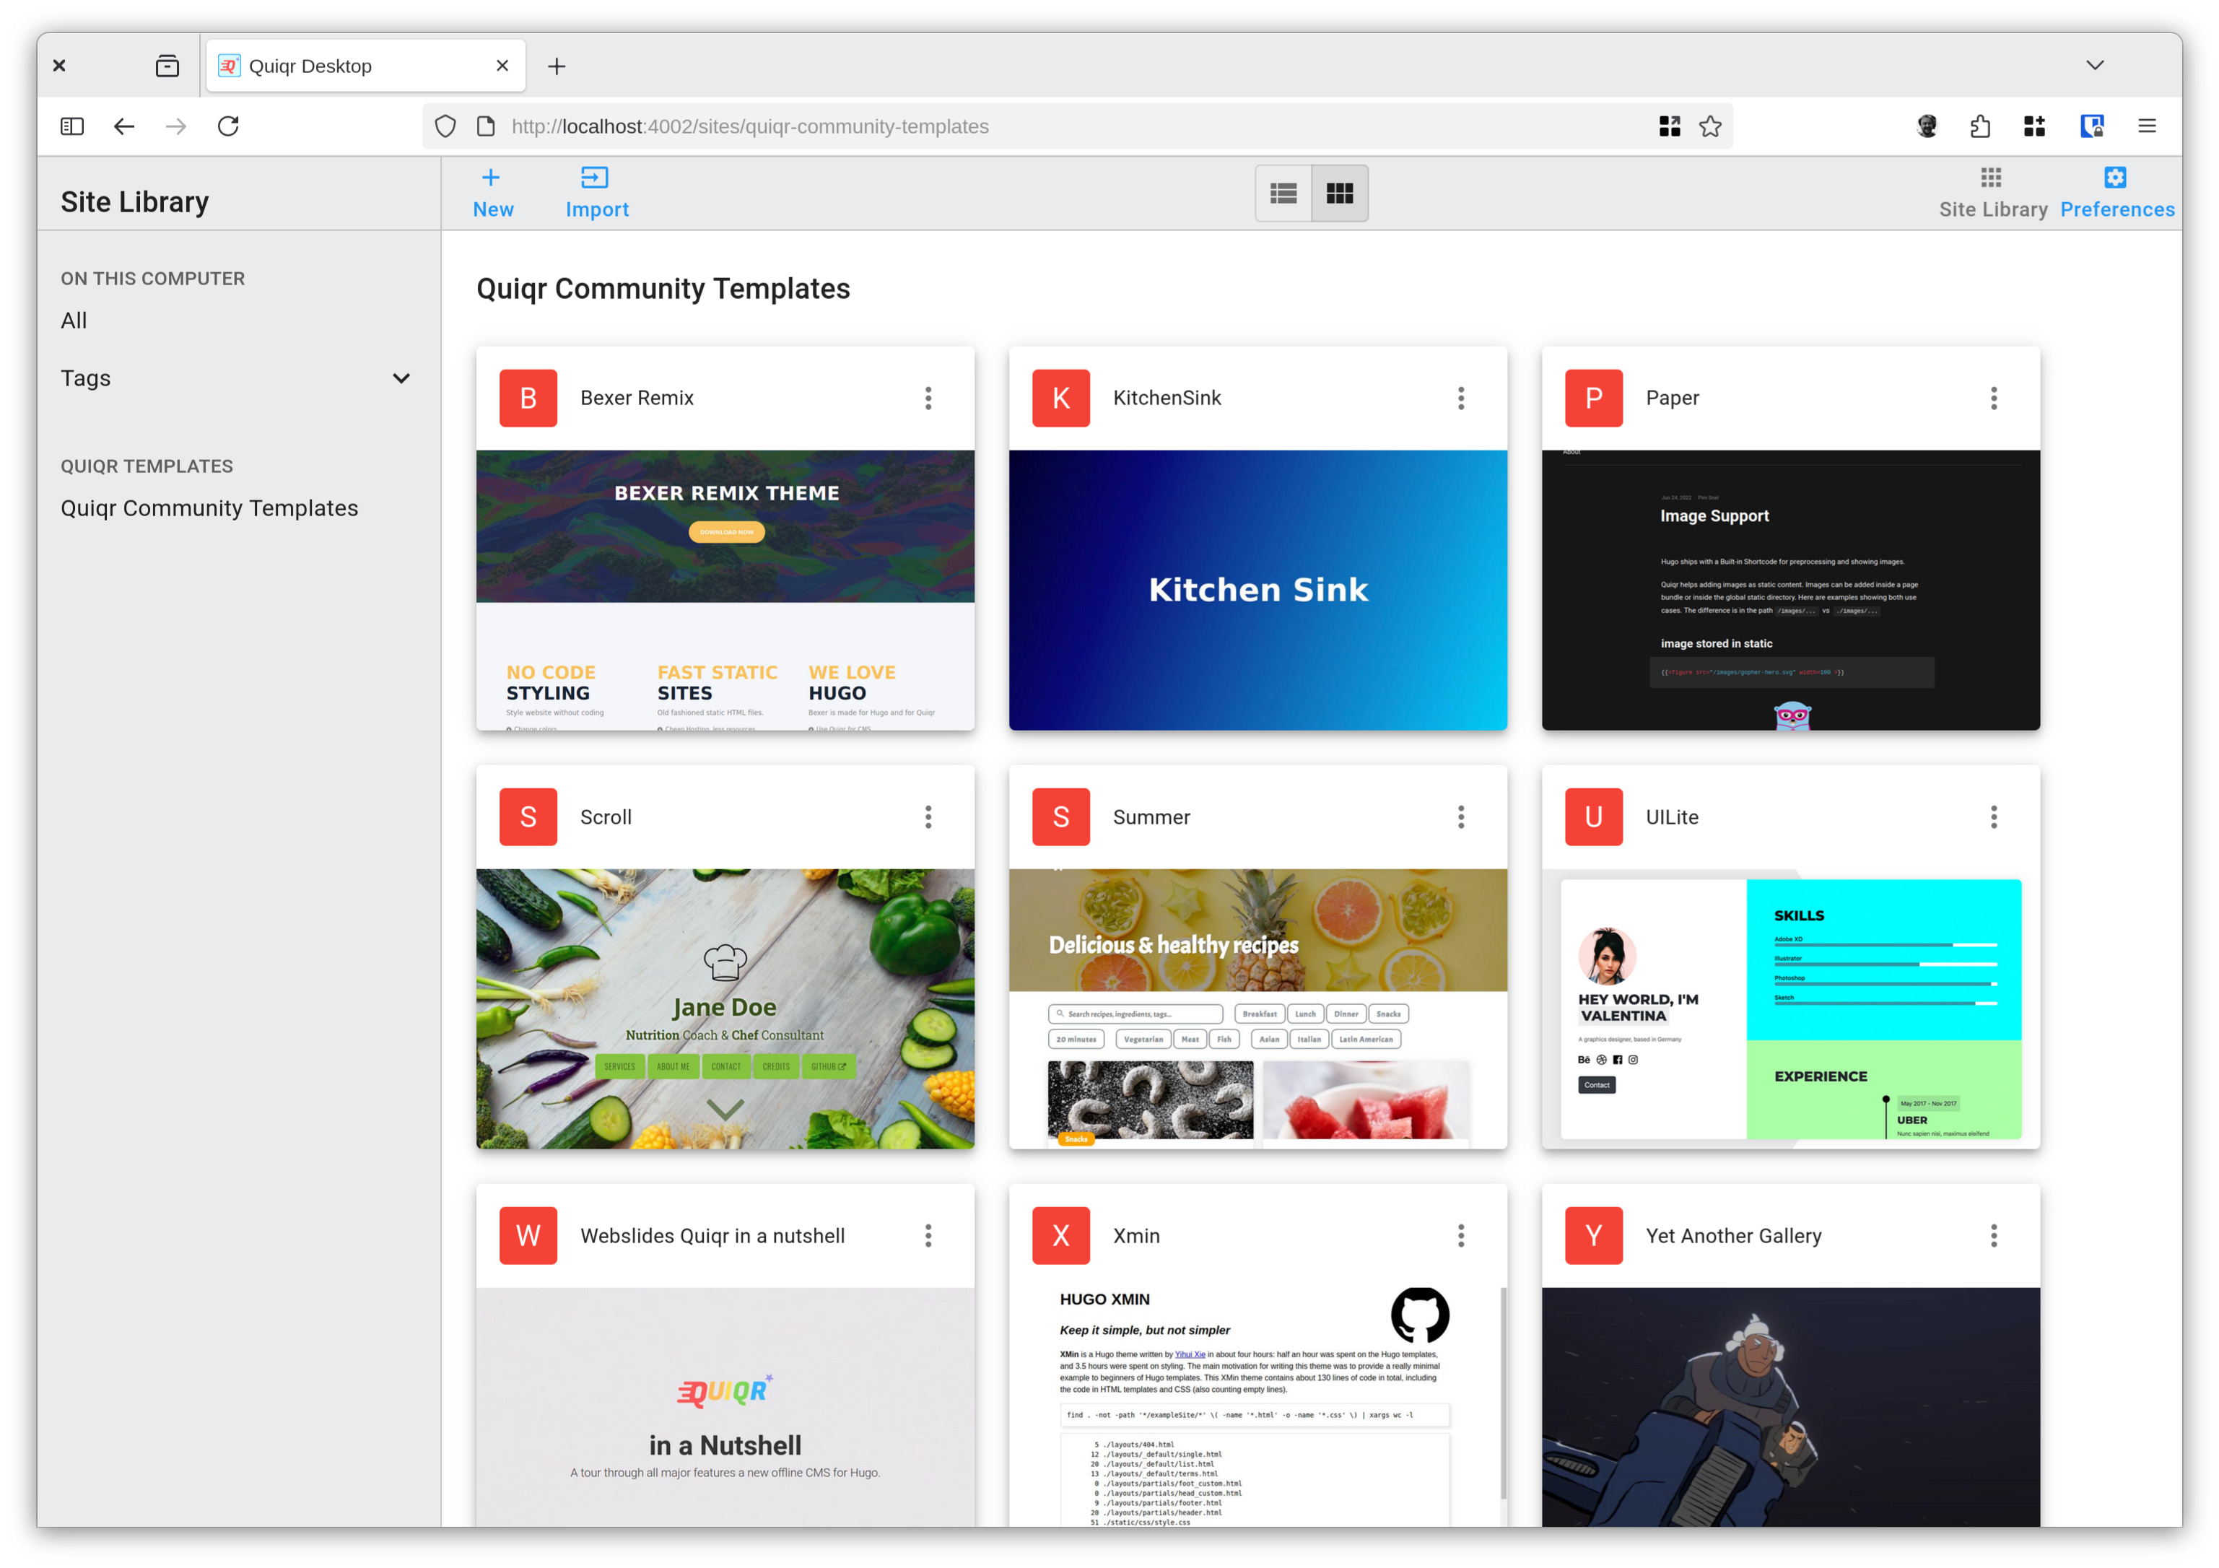Screen dimensions: 2219x1568
Task: Click the browser extensions puzzle icon
Action: point(1979,126)
